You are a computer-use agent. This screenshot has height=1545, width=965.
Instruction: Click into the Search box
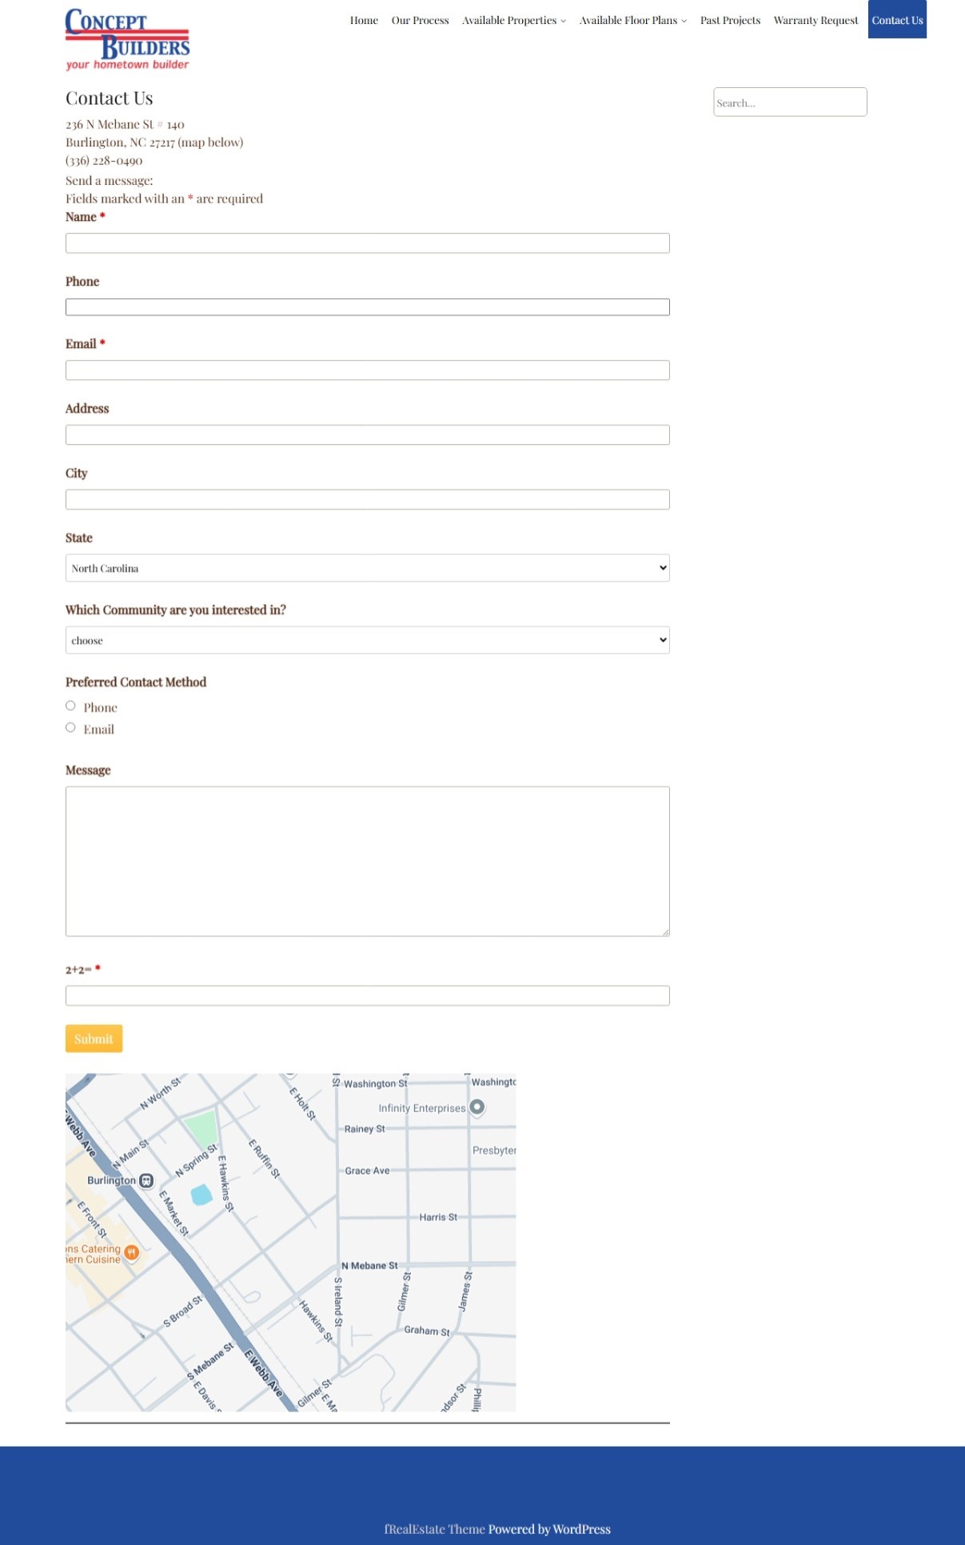click(790, 102)
